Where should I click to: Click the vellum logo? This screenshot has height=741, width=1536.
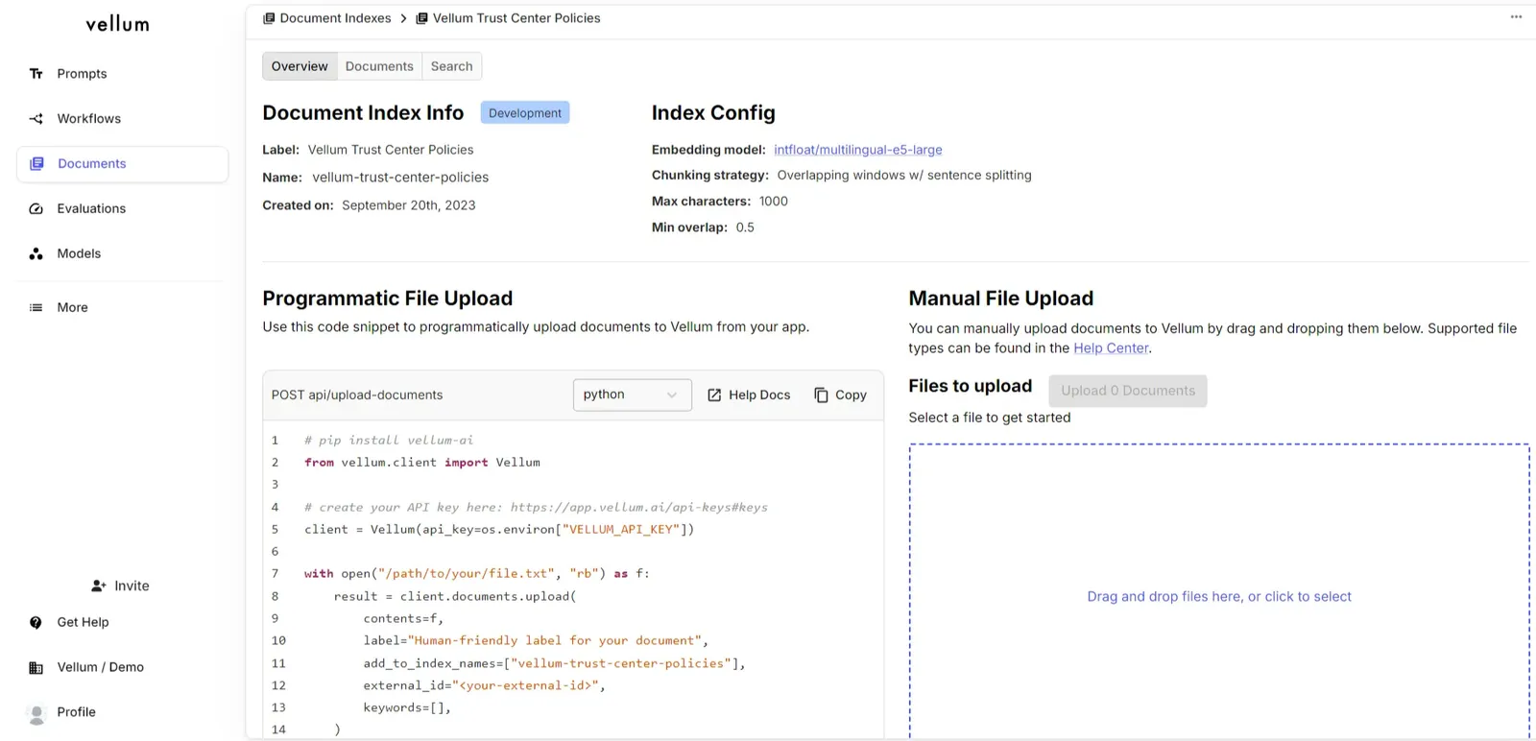[118, 24]
